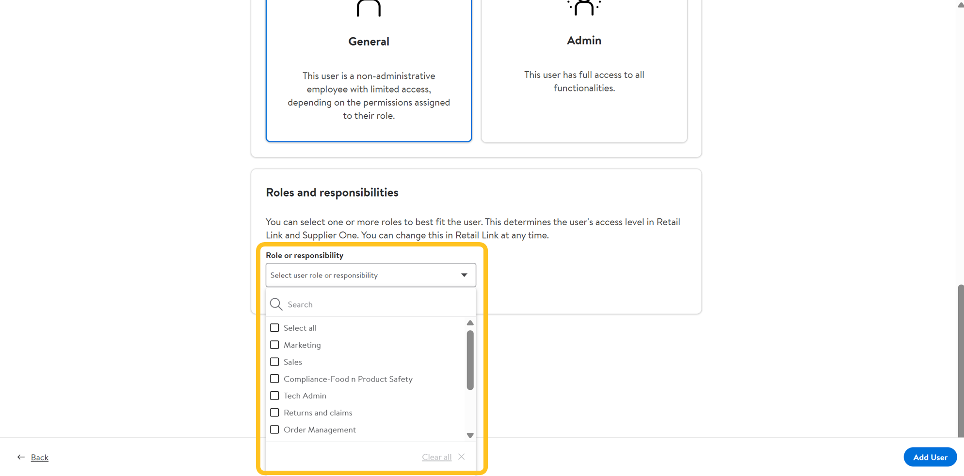Check the Select all checkbox
The image size is (964, 476).
274,328
